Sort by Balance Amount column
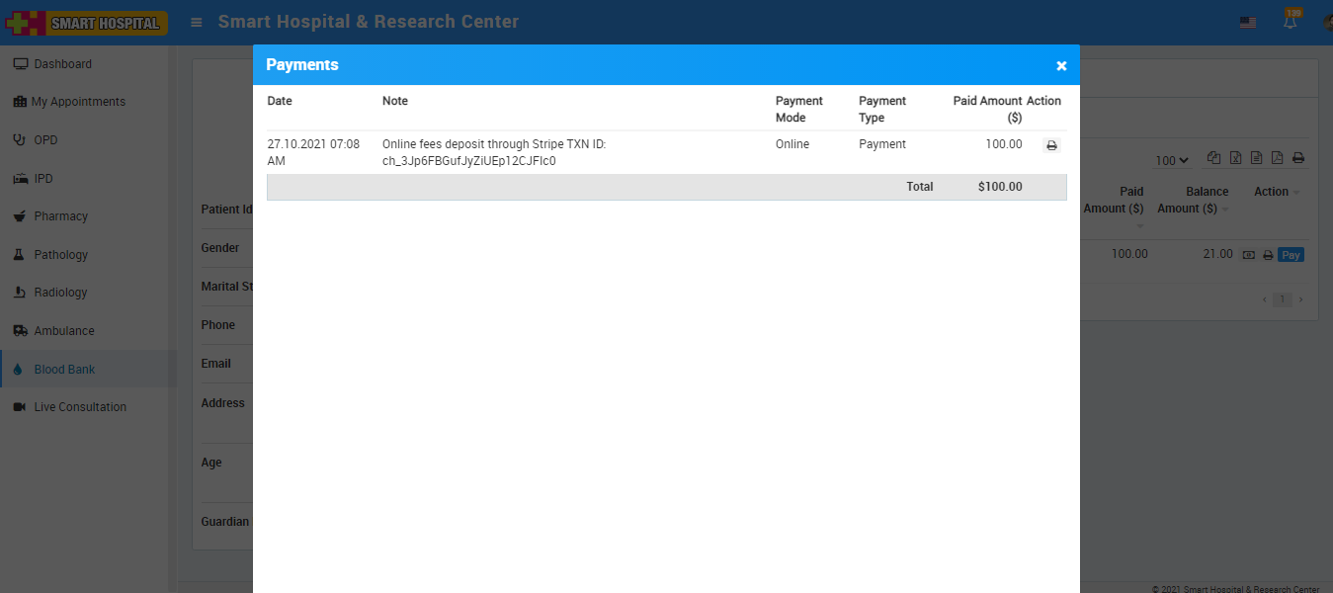This screenshot has height=593, width=1333. click(1193, 200)
